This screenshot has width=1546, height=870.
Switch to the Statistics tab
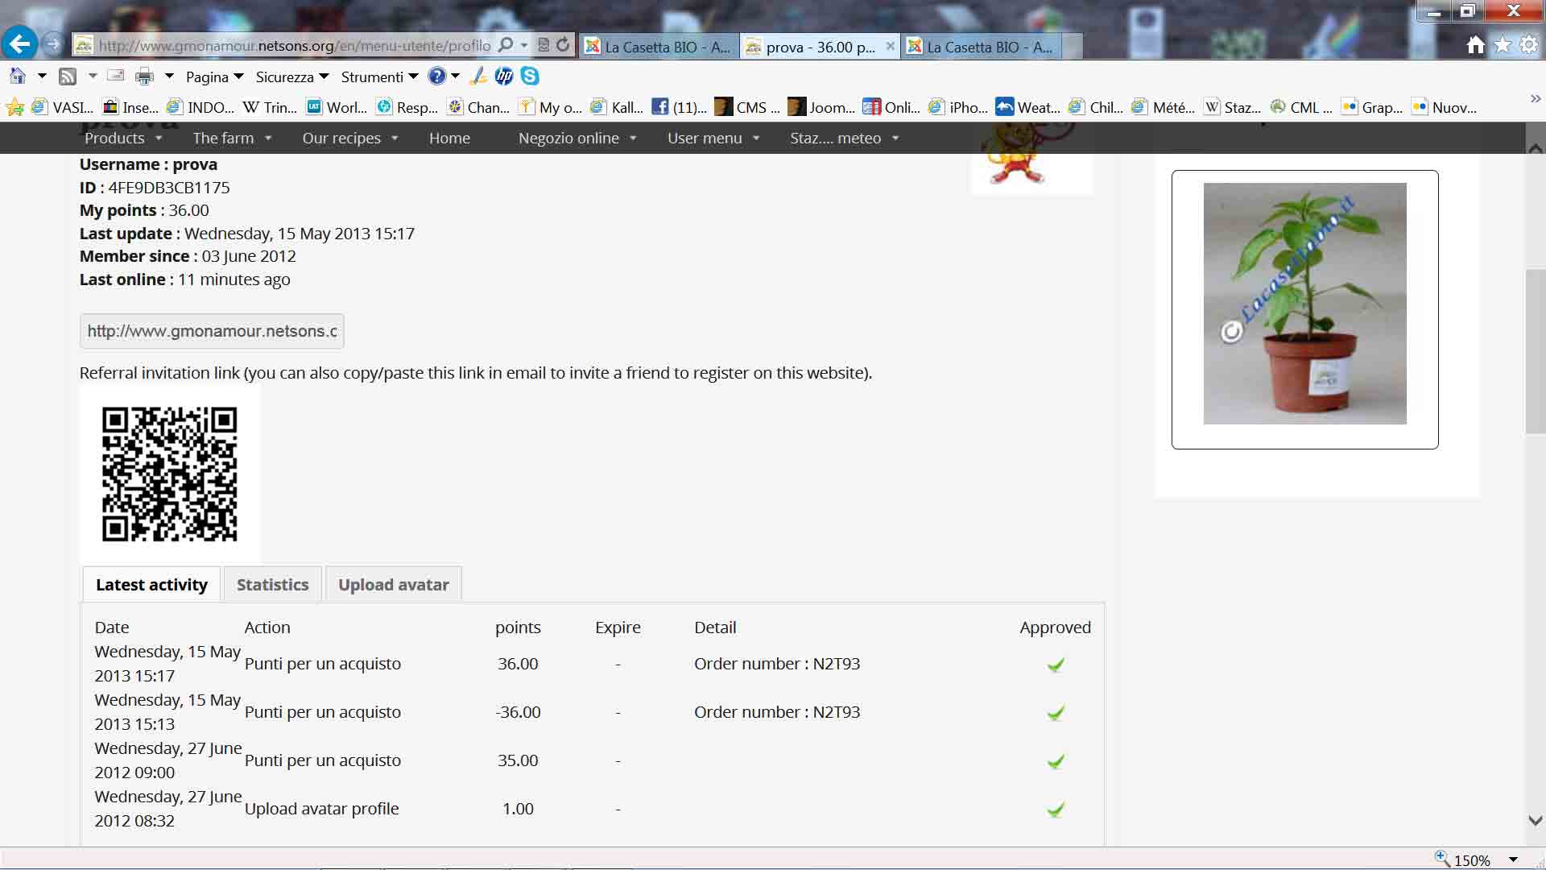(272, 585)
